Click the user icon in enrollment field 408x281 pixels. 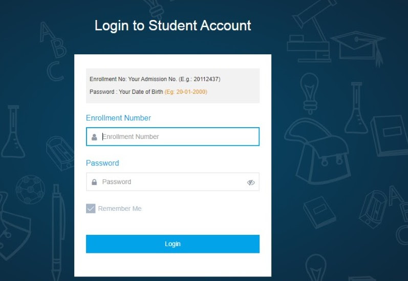tap(94, 137)
